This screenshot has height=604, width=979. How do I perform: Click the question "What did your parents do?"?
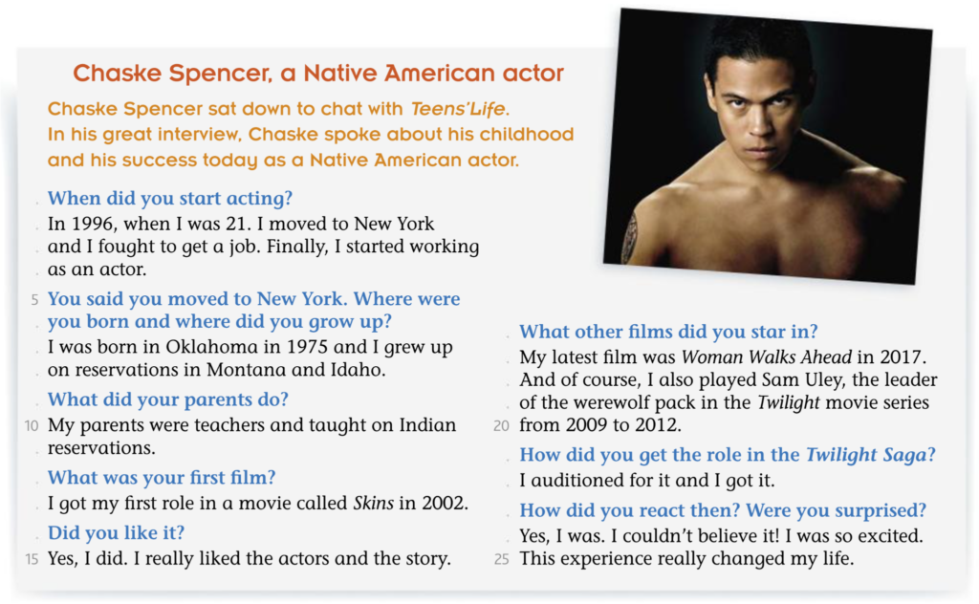pos(168,399)
